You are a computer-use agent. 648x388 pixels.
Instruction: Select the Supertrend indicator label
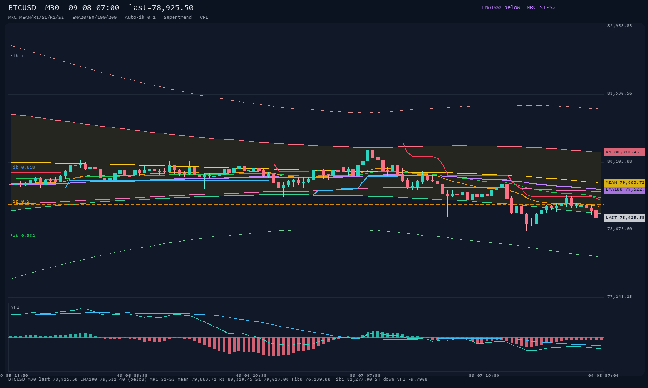tap(178, 18)
